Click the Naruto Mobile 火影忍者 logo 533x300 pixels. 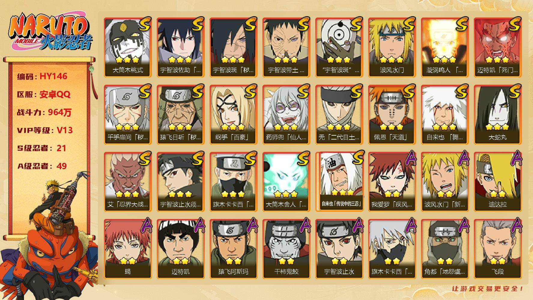click(x=50, y=33)
